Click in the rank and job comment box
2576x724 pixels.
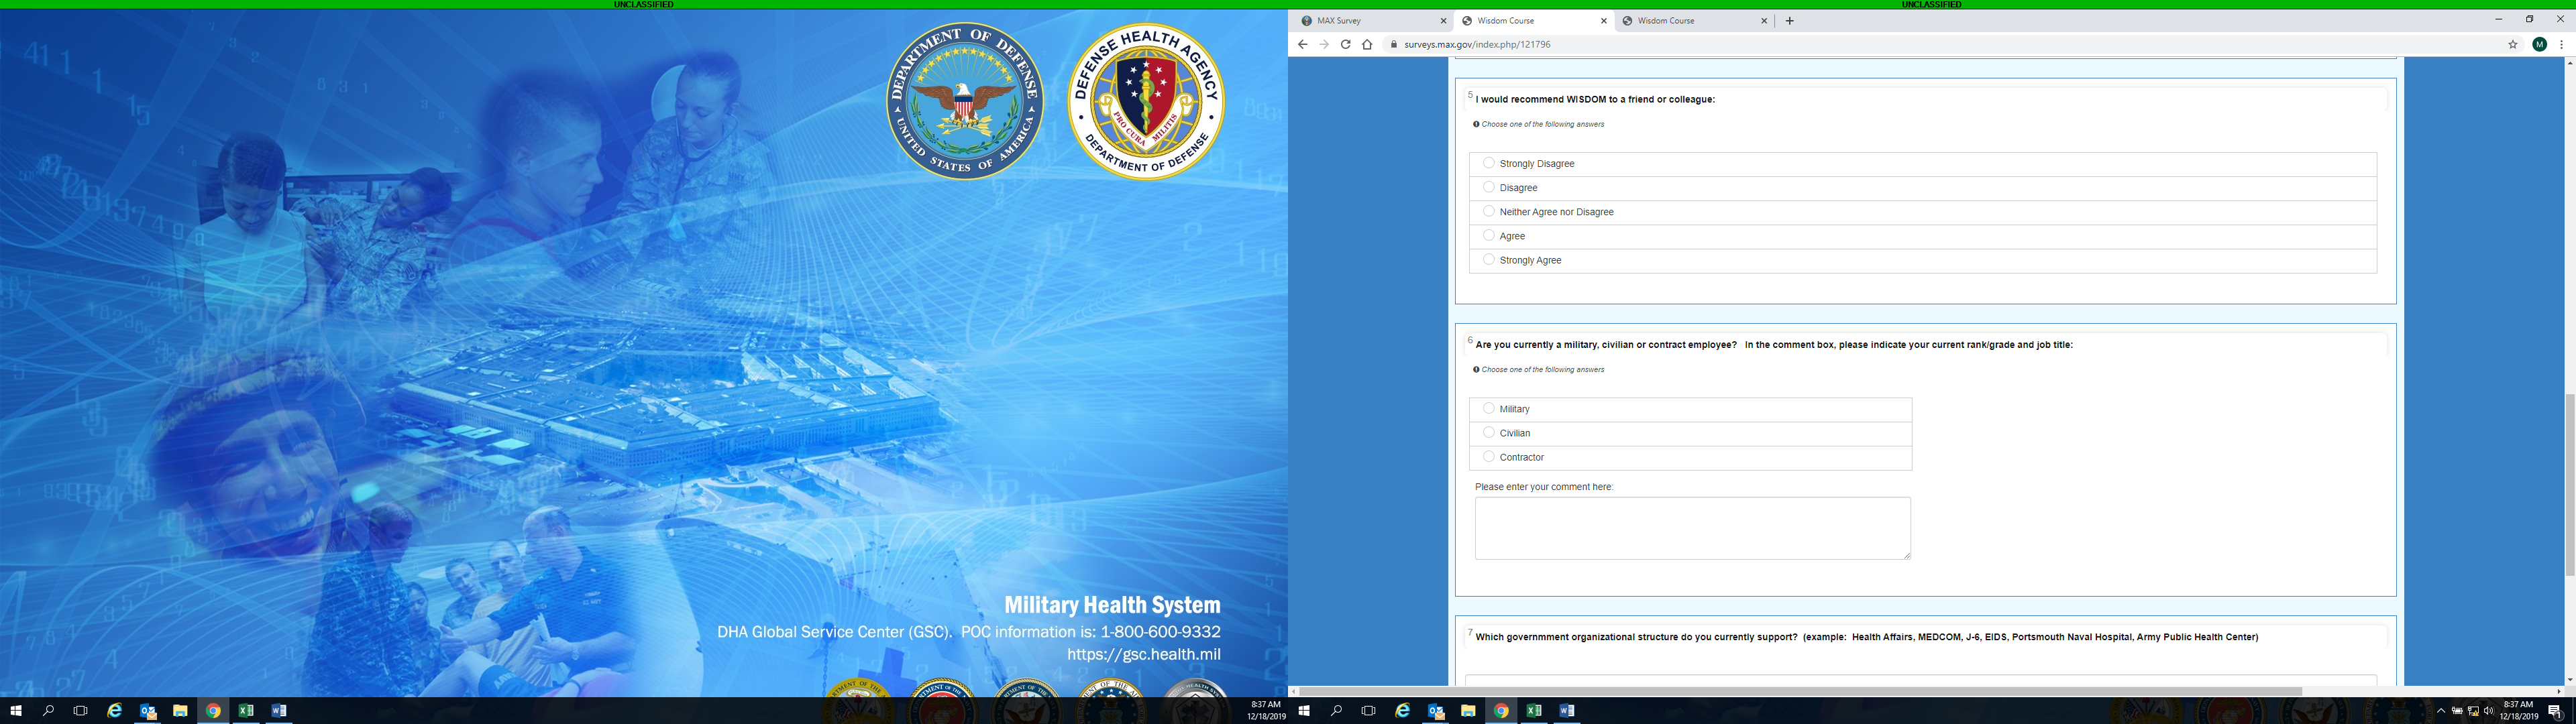tap(1692, 528)
